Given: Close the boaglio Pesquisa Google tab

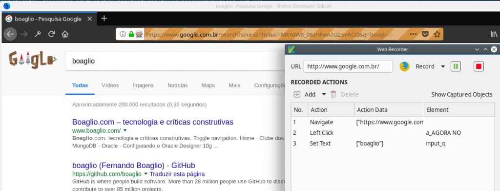Looking at the screenshot, I should pyautogui.click(x=90, y=19).
